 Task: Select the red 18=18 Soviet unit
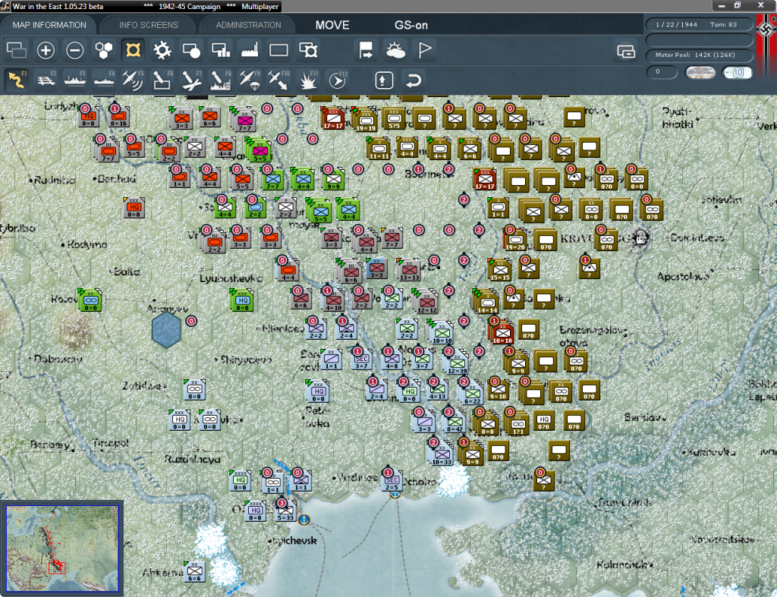pyautogui.click(x=502, y=333)
